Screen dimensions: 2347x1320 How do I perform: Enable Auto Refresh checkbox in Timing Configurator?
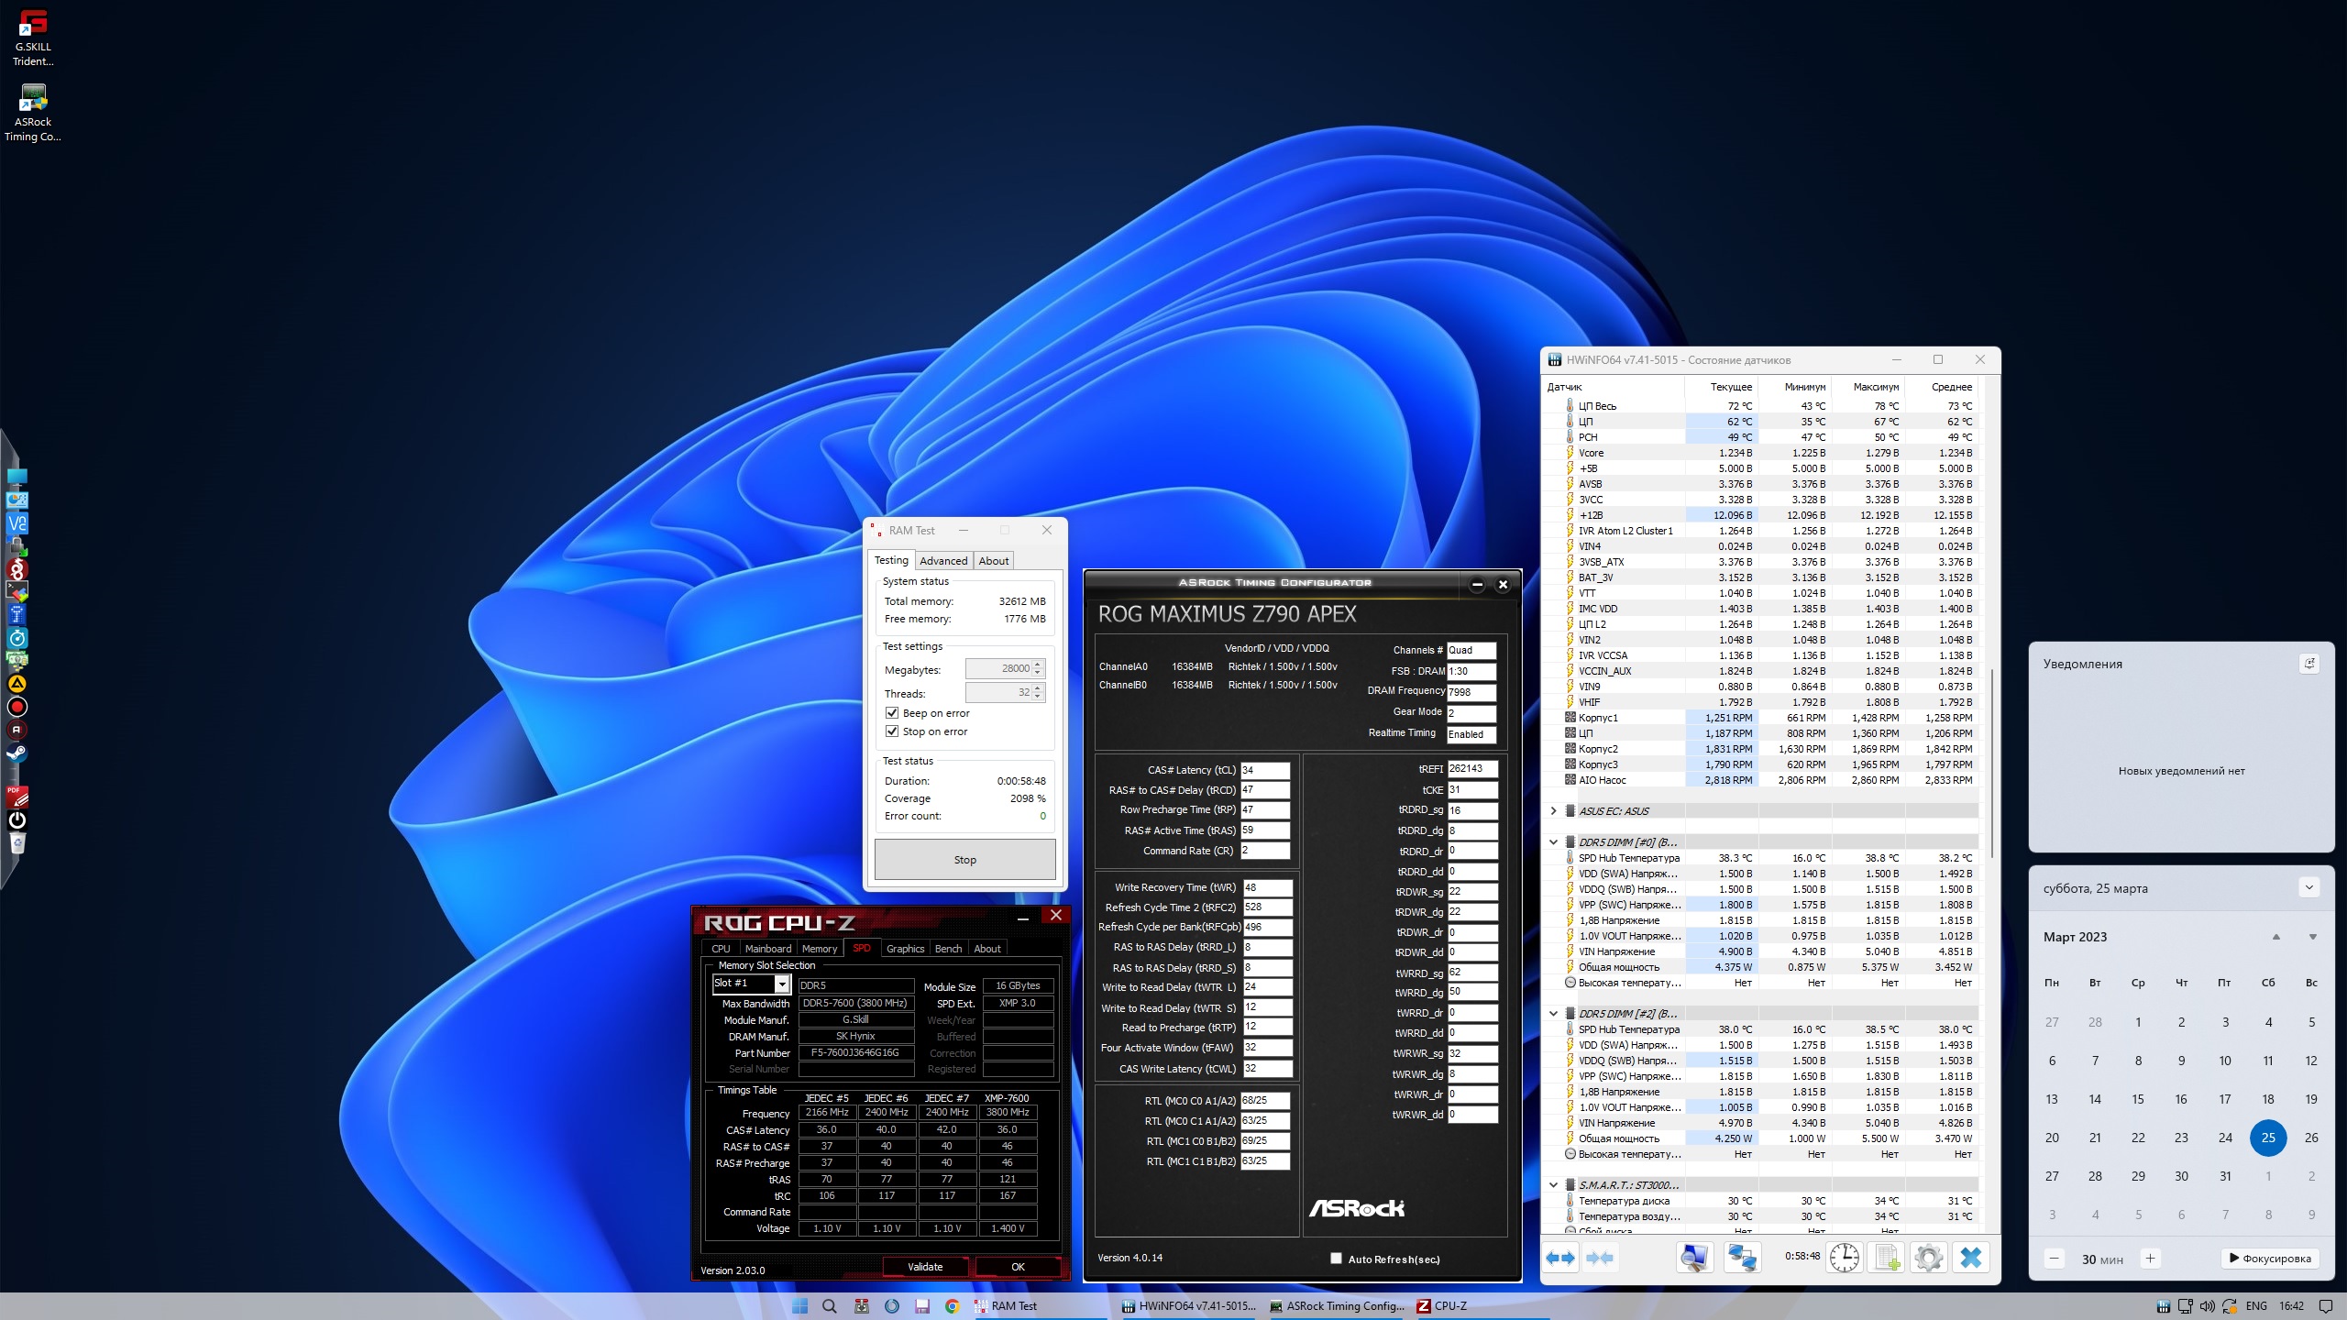(1336, 1259)
